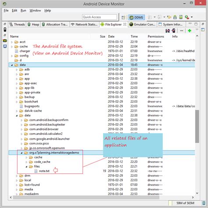208x208 pixels.
Task: Click the first disabled toolbar icon after DDMS
Action: [x=150, y=17]
